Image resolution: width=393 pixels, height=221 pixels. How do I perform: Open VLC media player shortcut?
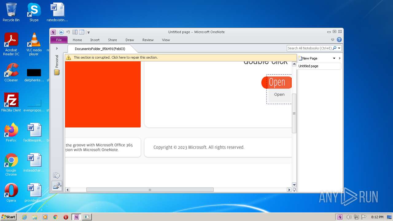(x=34, y=45)
